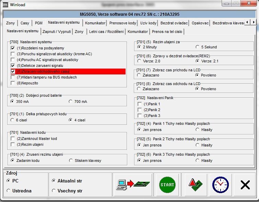Click the Winload title bar app icon
This screenshot has height=202, width=259.
(4, 4)
